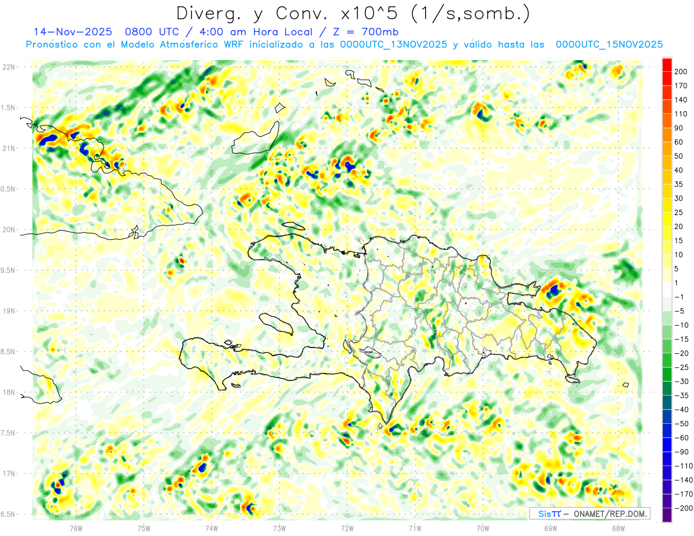Click the 21N latitude label

tap(9, 148)
